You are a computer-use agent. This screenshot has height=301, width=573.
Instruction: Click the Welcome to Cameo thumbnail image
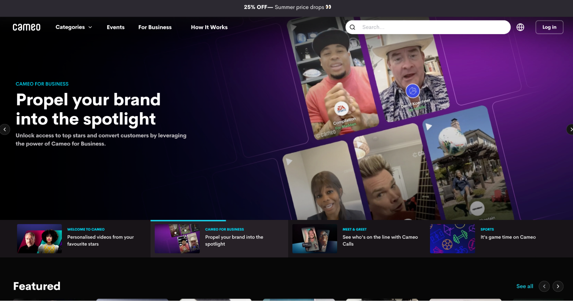click(40, 239)
